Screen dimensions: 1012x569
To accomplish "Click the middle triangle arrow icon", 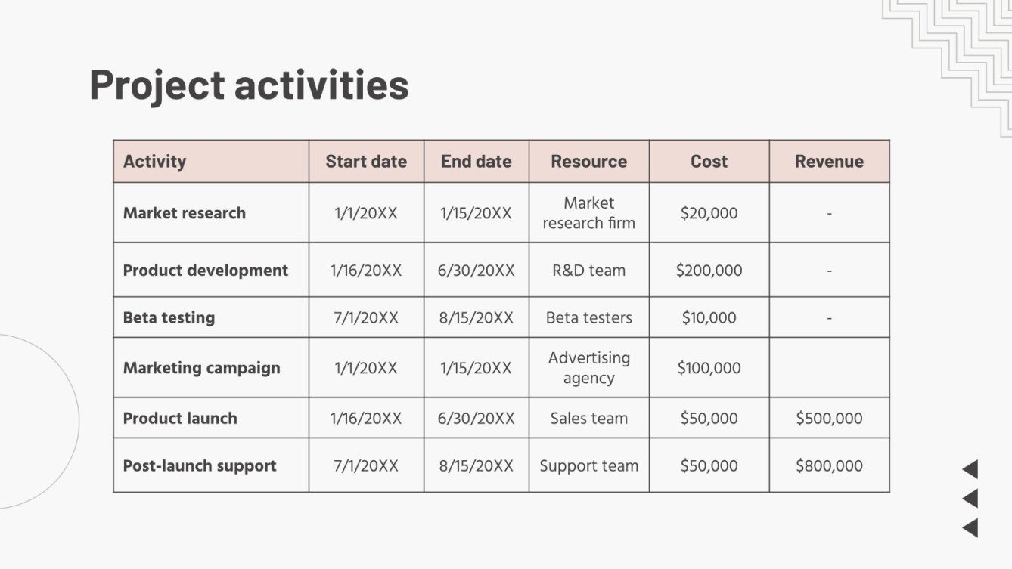I will pos(971,499).
